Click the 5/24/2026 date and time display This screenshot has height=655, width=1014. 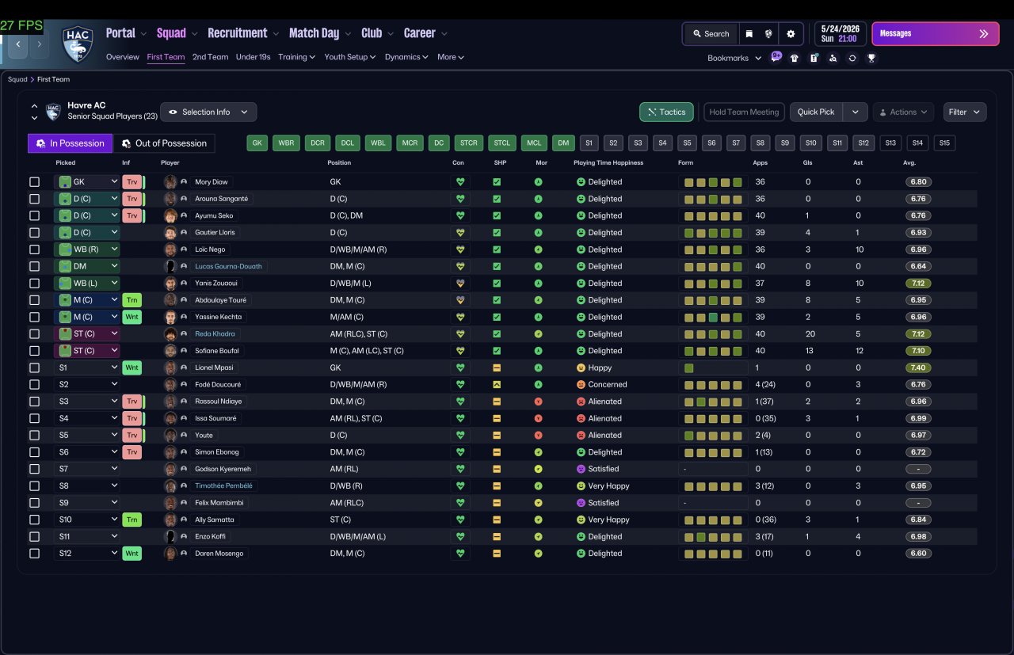[839, 33]
